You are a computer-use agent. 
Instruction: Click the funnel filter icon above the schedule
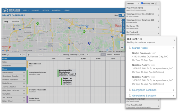[x=29, y=55]
